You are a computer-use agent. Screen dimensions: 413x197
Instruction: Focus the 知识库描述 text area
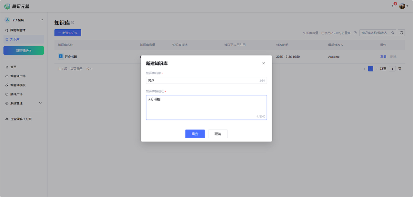pyautogui.click(x=206, y=107)
